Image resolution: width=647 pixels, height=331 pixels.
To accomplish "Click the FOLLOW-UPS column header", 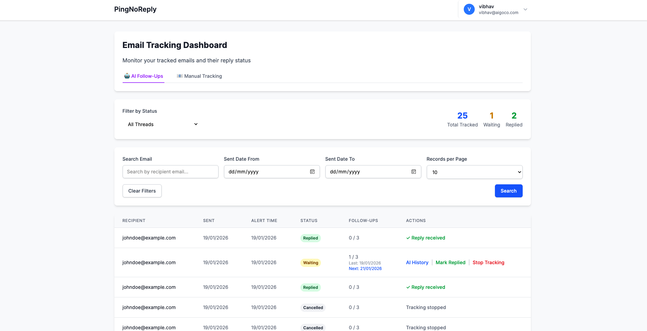I will pyautogui.click(x=363, y=221).
